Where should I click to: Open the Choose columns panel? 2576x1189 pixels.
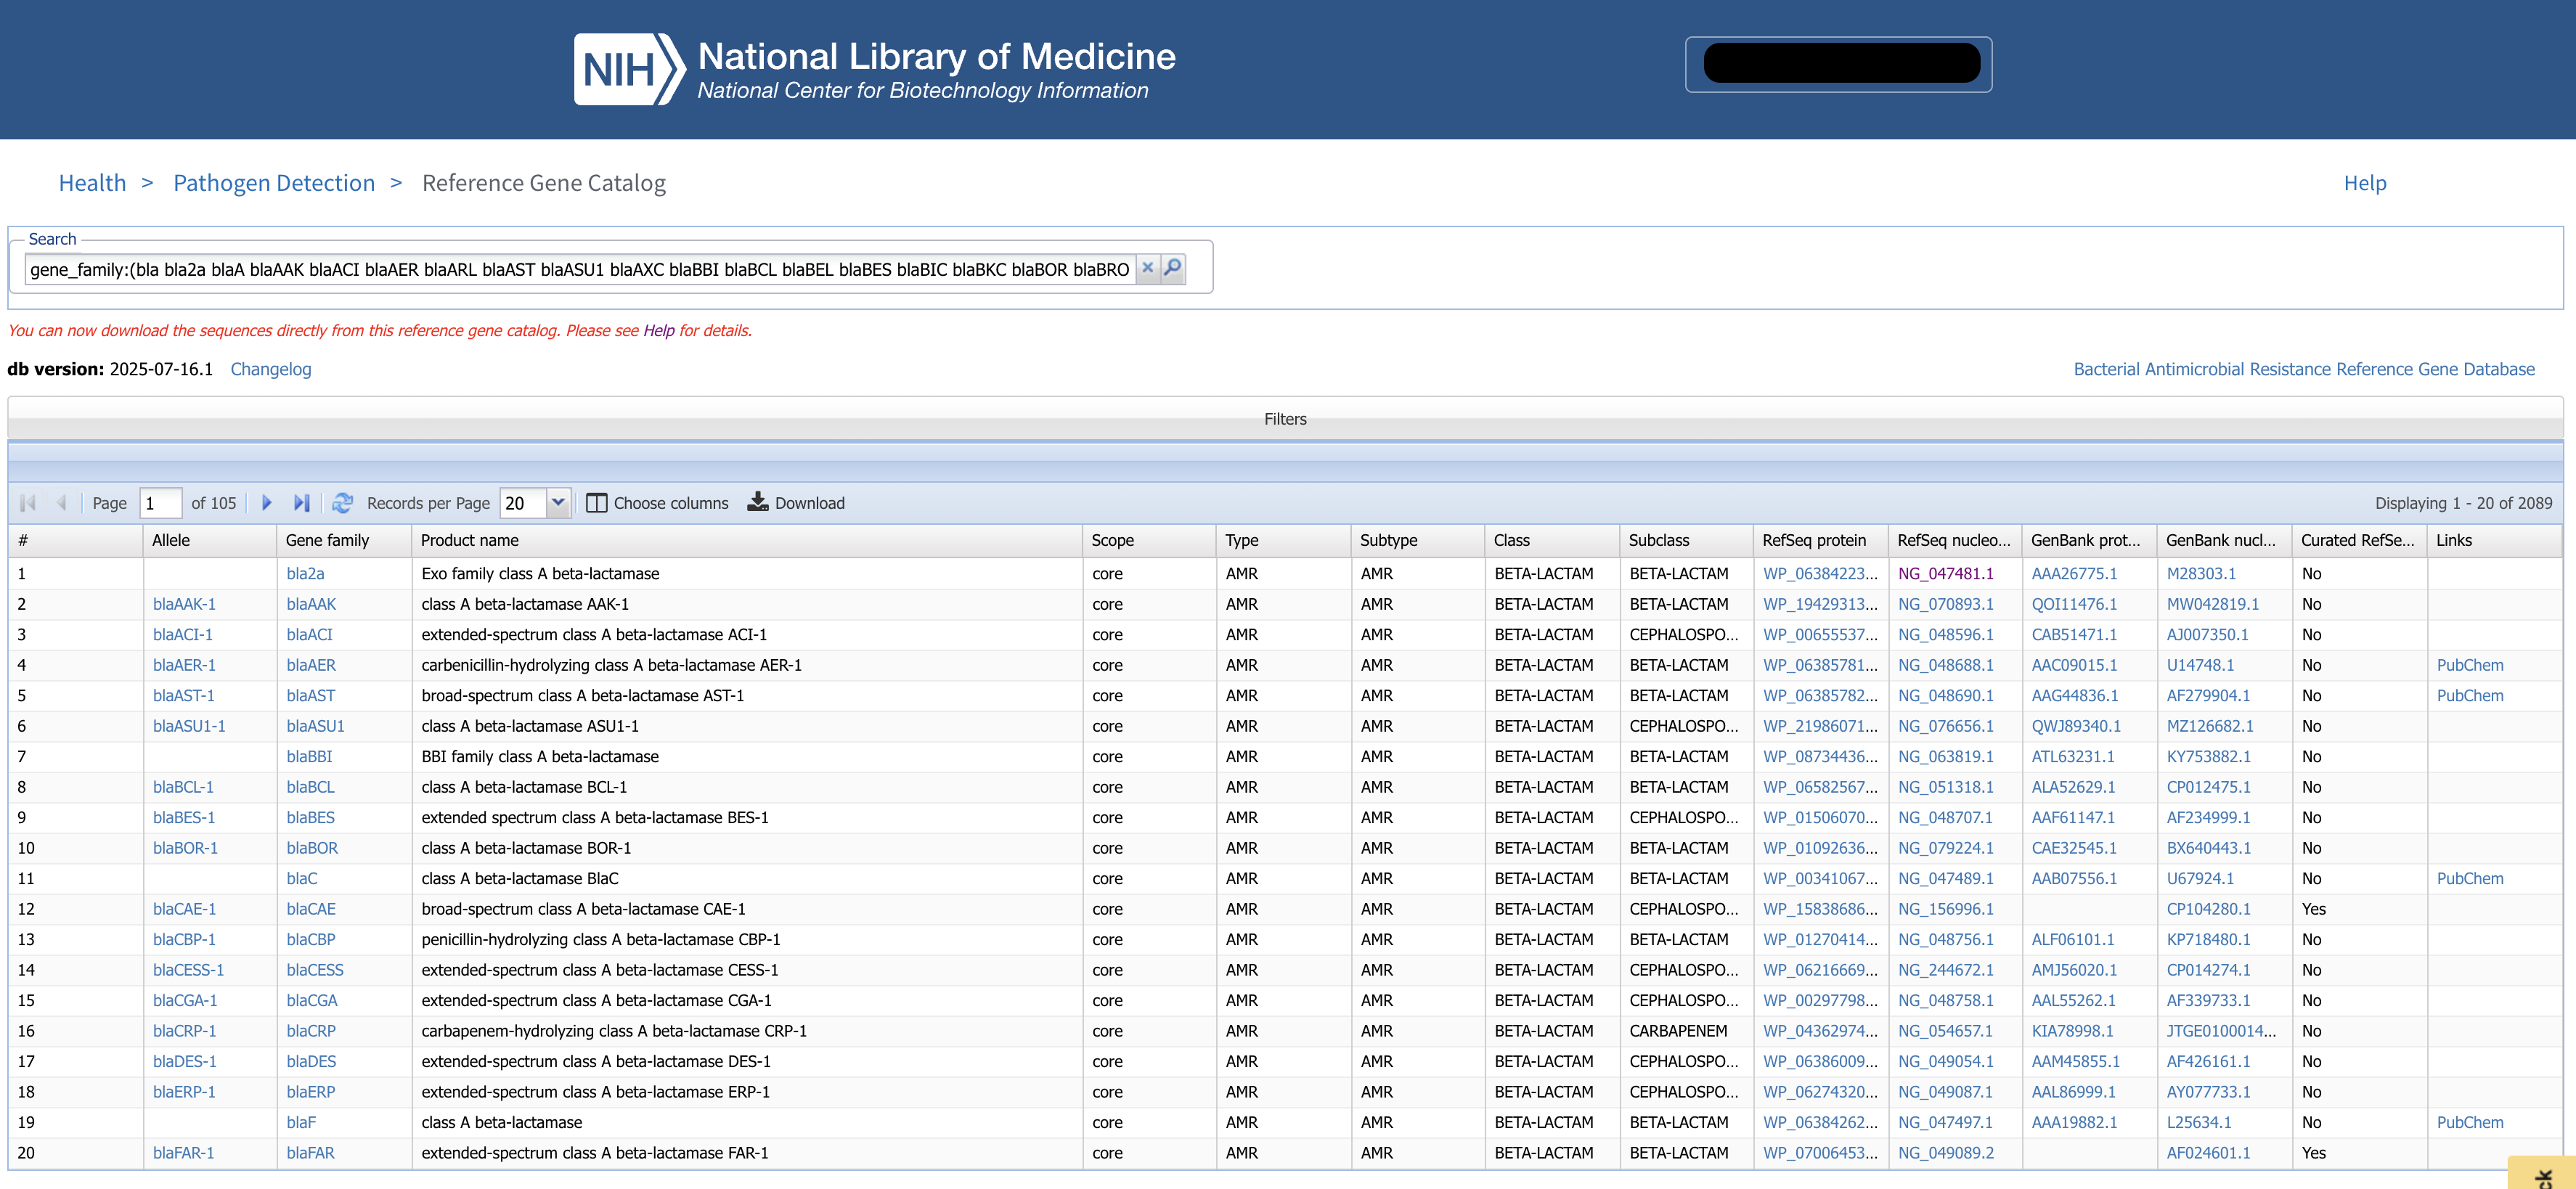657,503
